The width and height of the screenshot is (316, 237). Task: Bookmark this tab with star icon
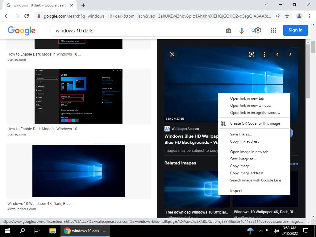pos(287,16)
